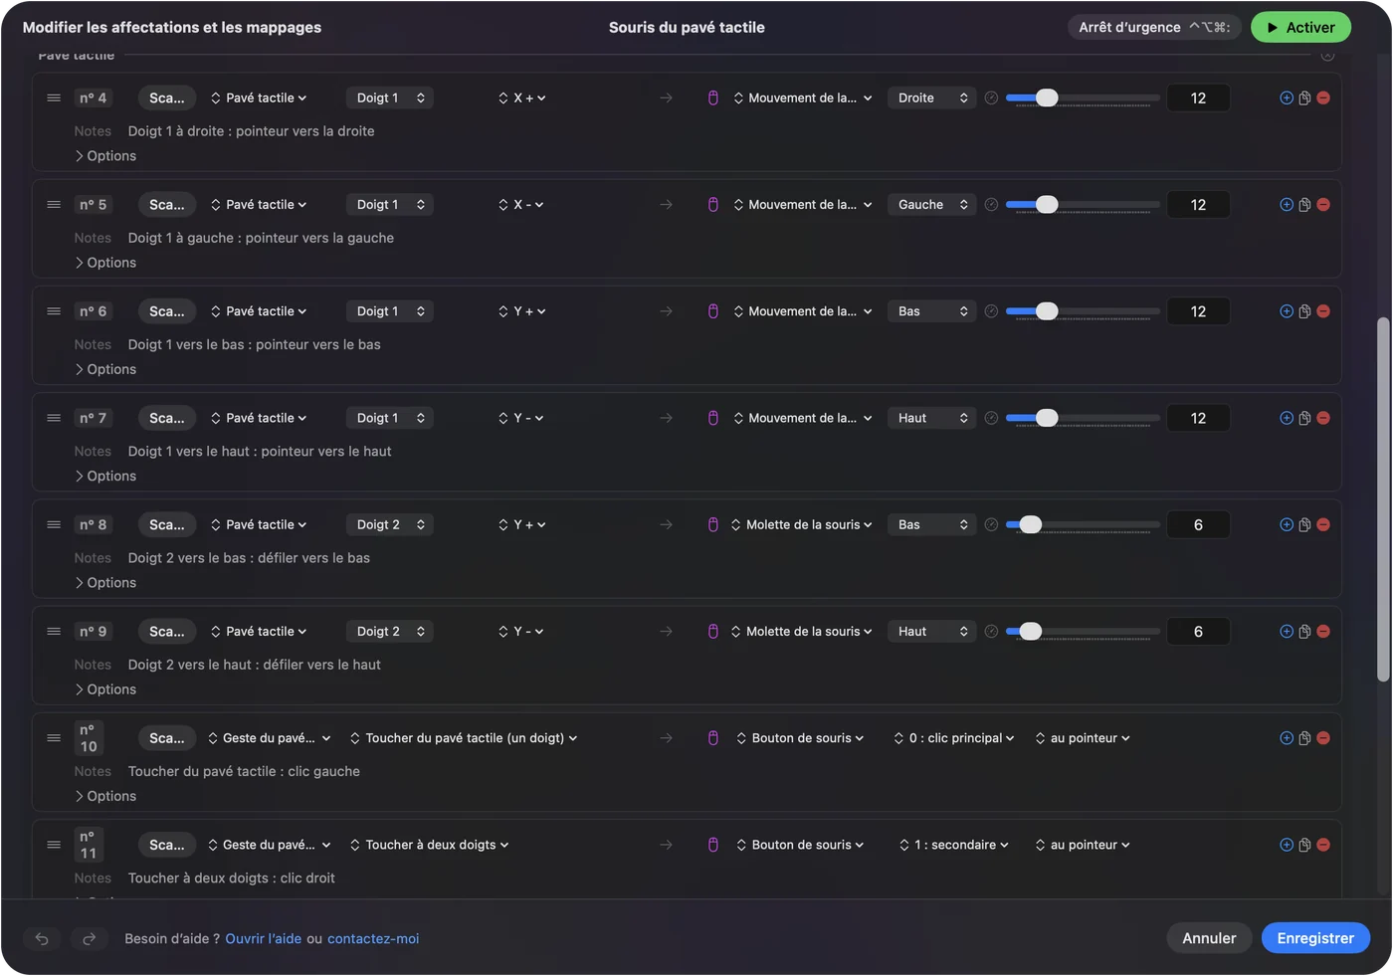Add a mapping after row n° 10

point(1287,738)
